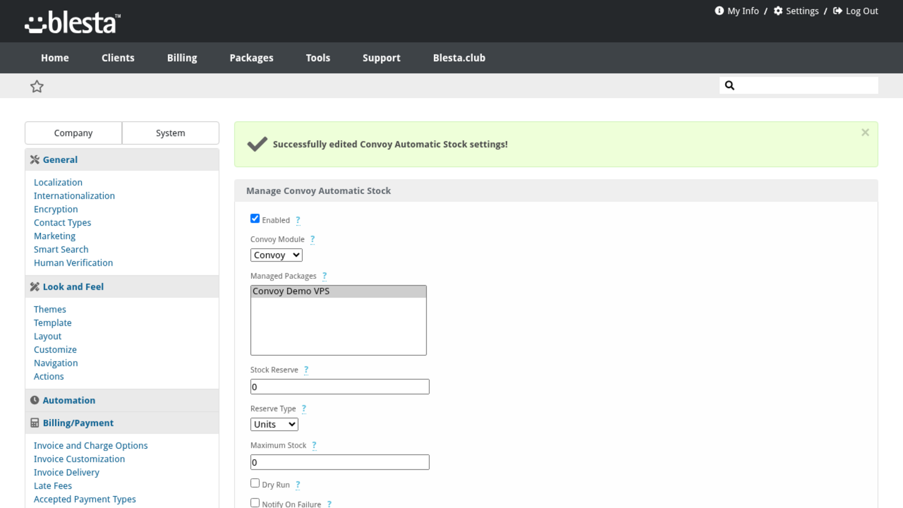
Task: Check the Dry Run checkbox
Action: point(255,483)
